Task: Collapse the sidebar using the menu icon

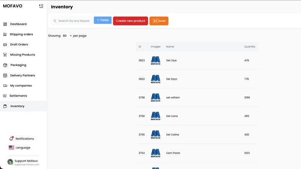Action: point(41,6)
